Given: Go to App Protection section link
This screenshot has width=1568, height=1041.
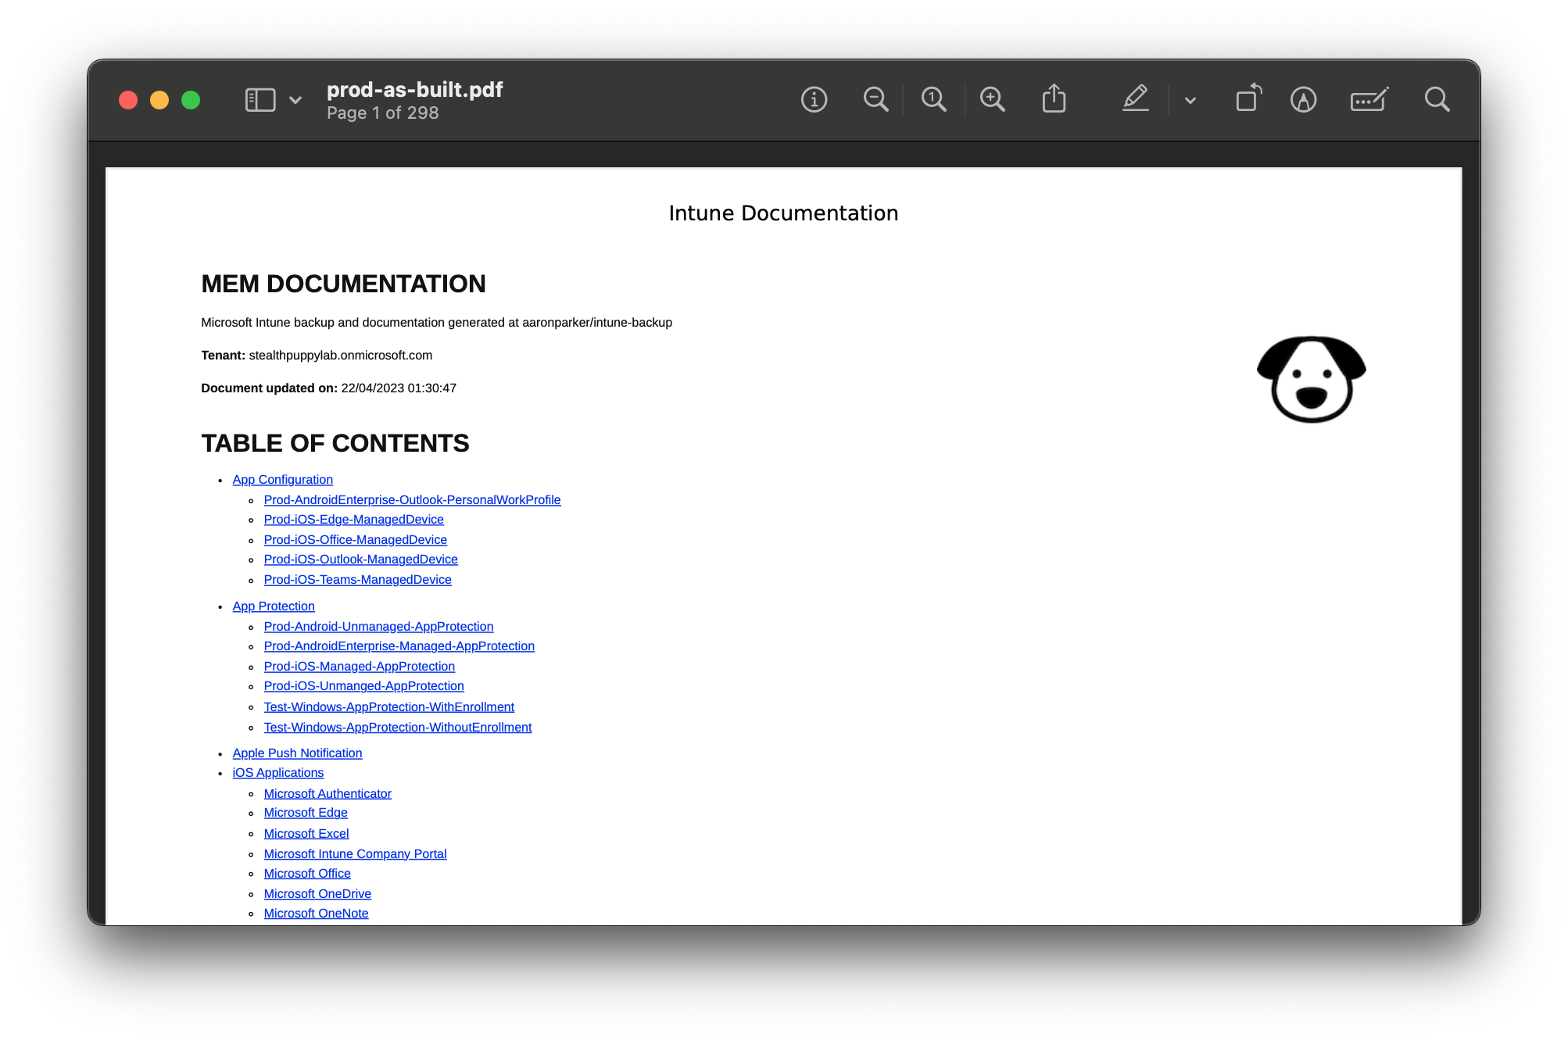Looking at the screenshot, I should pos(273,606).
